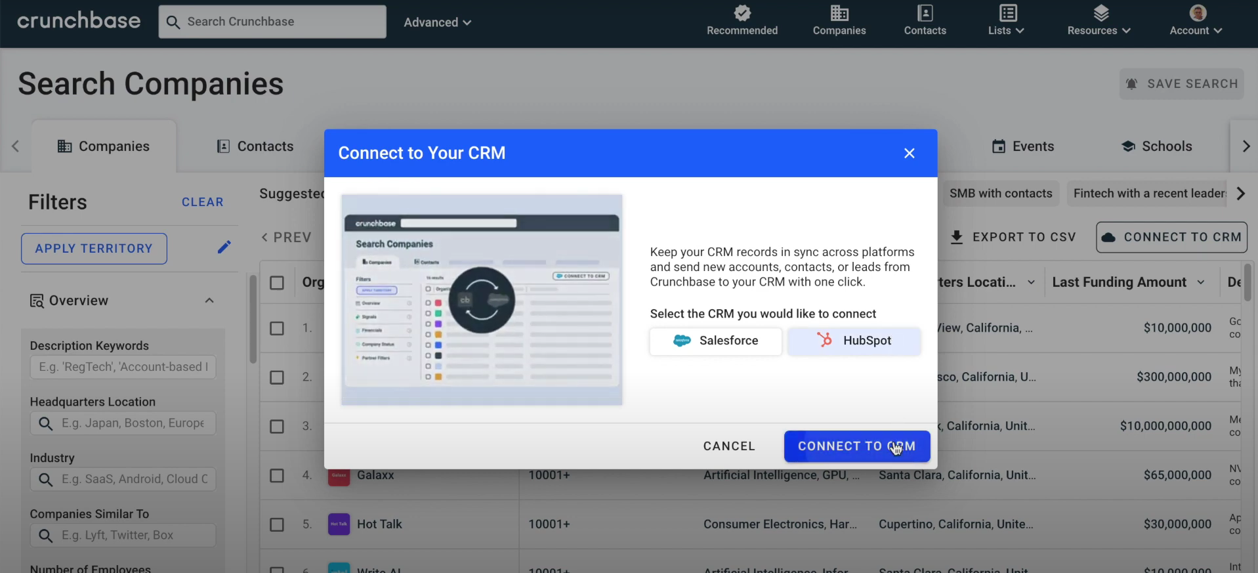This screenshot has width=1258, height=573.
Task: Switch to the Schools tab
Action: point(1156,146)
